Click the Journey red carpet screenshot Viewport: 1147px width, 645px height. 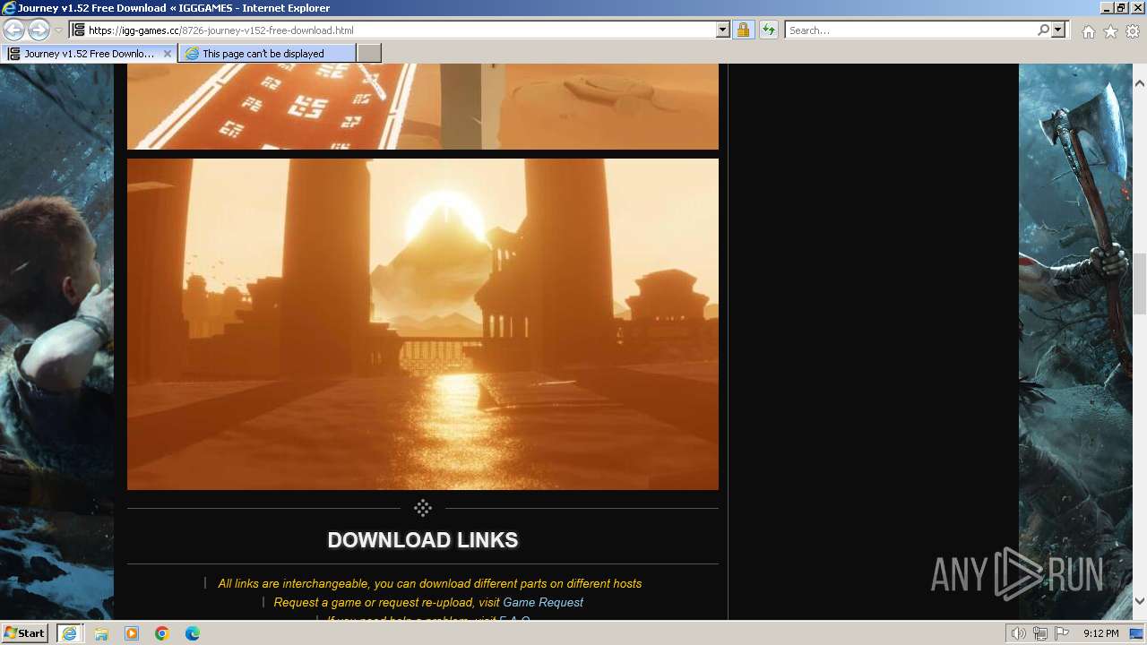(x=423, y=107)
